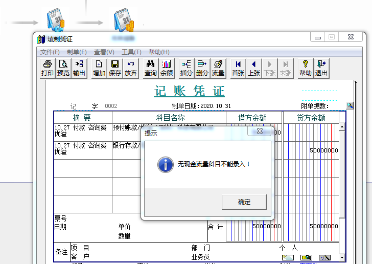Select second row 摘要 cell
This screenshot has height=264, width=372.
coord(83,150)
